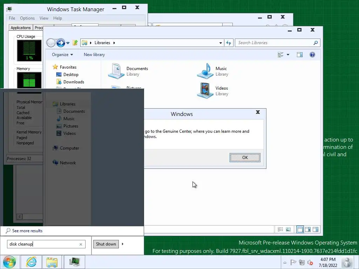359x269 pixels.
Task: Click the details view icon in status bar
Action: click(280, 229)
